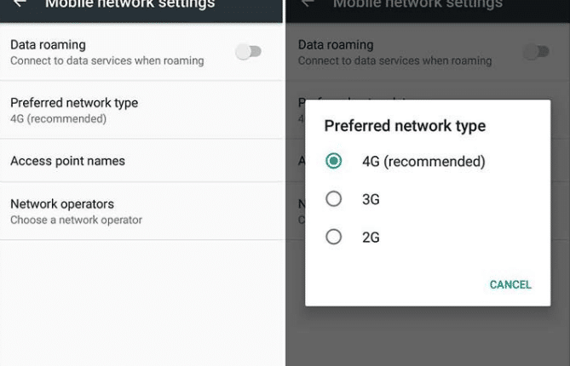Click the "Preferred network type" dialog title
Image resolution: width=570 pixels, height=366 pixels.
[x=405, y=126]
